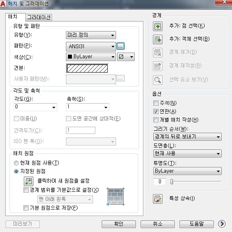Click the 추가: 점 선택(K) label
232x232 pixels.
tap(187, 26)
